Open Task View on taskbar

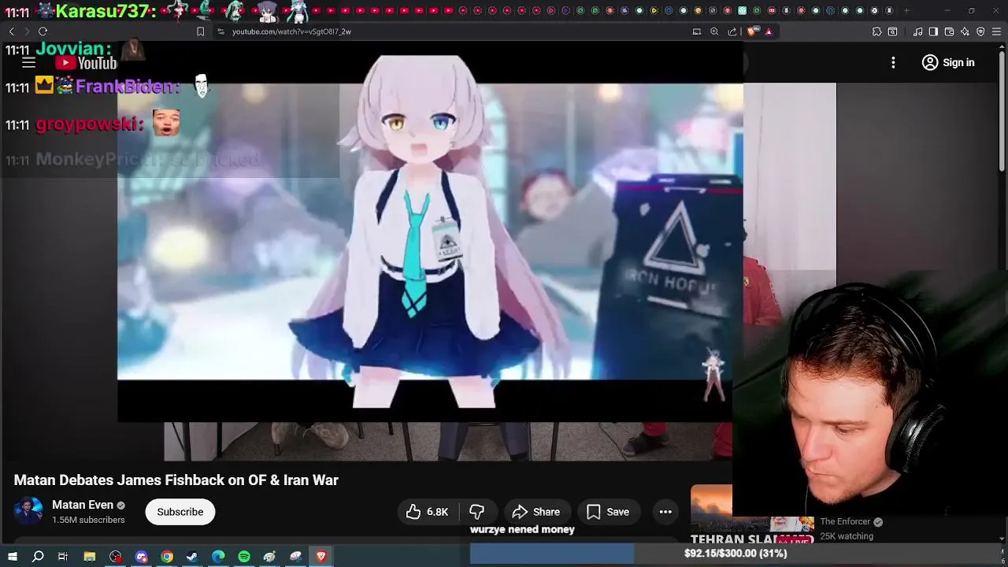pyautogui.click(x=63, y=557)
